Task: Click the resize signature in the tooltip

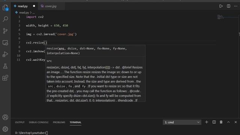Action: (87, 51)
